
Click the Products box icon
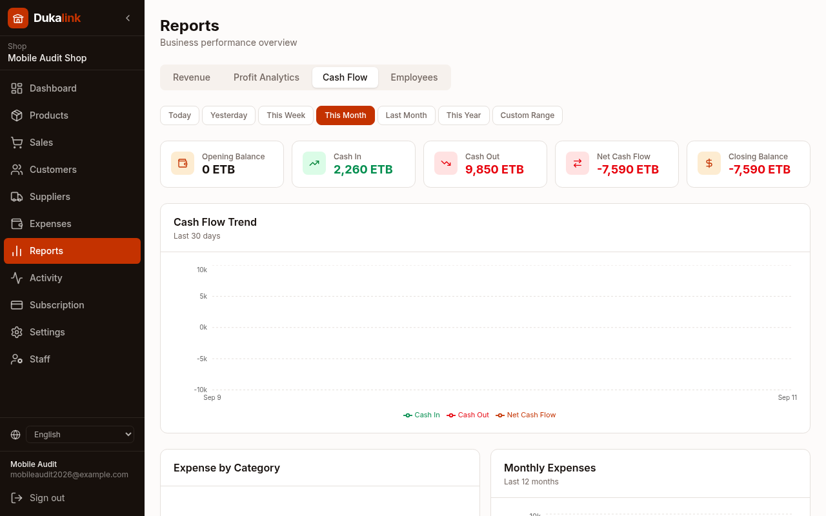pyautogui.click(x=17, y=115)
